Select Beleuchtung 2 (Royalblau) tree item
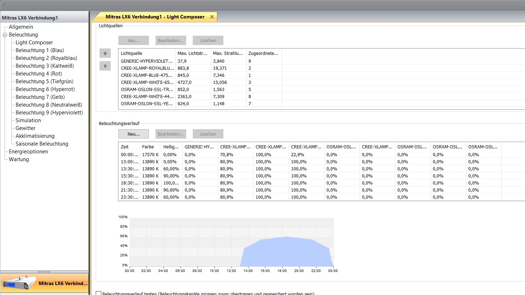Image resolution: width=525 pixels, height=295 pixels. click(x=46, y=58)
